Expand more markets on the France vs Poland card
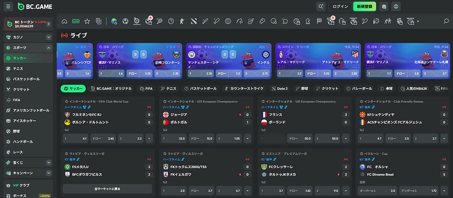The width and height of the screenshot is (453, 198). point(346,138)
